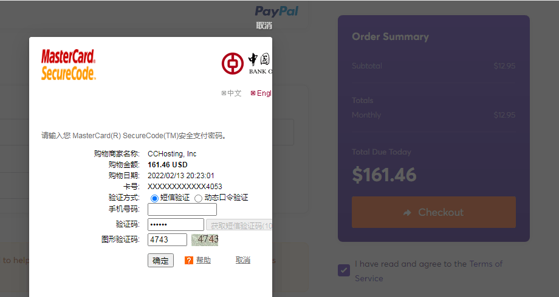This screenshot has width=559, height=297.
Task: Click the 取消 cancel link in dialog
Action: (243, 261)
